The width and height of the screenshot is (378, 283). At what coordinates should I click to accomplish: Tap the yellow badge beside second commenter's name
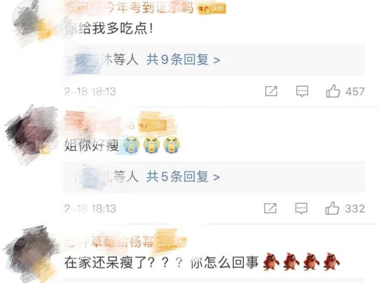tap(152, 125)
